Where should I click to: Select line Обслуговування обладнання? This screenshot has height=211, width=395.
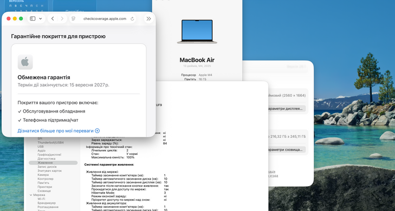coord(54,111)
